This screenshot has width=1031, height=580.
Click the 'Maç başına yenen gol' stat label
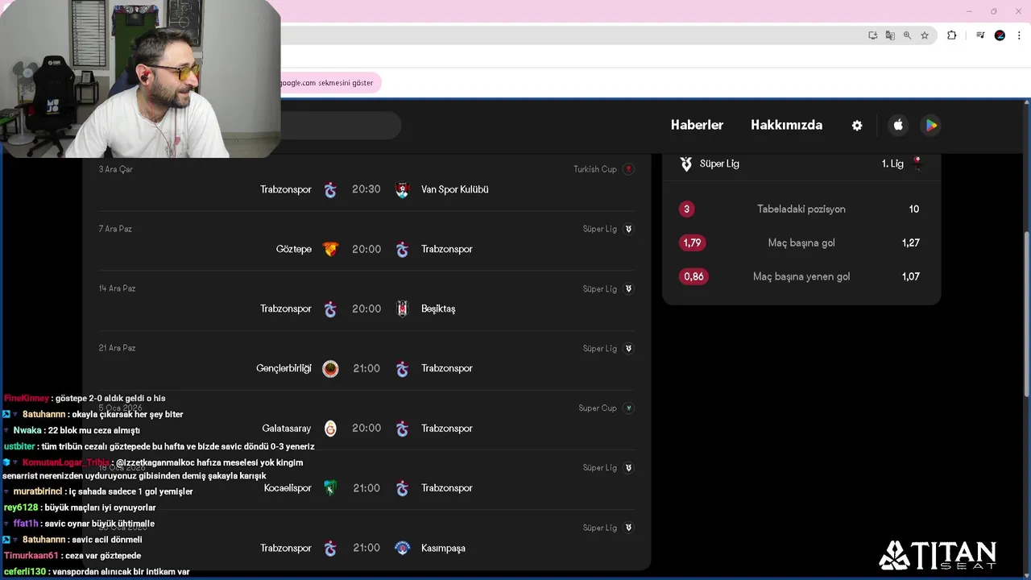coord(801,277)
